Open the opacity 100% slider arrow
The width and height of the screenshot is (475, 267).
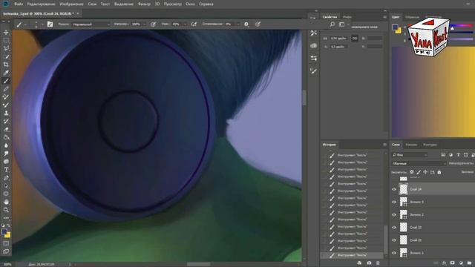[x=145, y=24]
